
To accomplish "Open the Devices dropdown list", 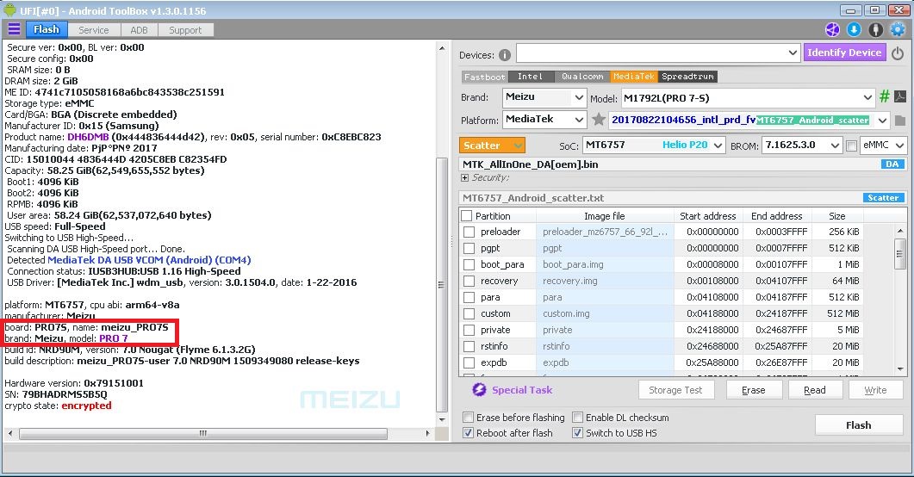I will pos(793,53).
